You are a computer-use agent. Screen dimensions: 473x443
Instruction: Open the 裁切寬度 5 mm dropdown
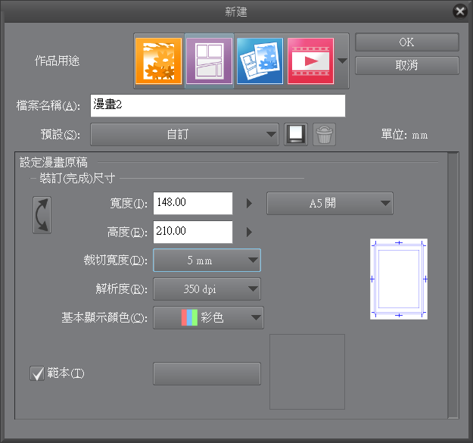point(207,260)
